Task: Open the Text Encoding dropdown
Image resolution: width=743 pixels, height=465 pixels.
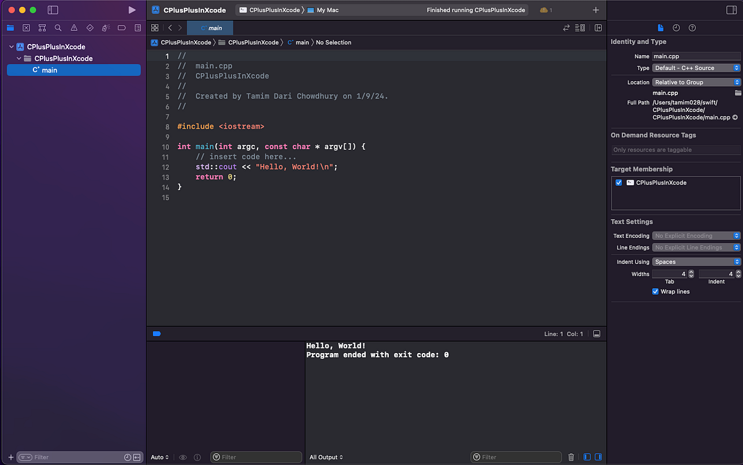Action: (696, 235)
